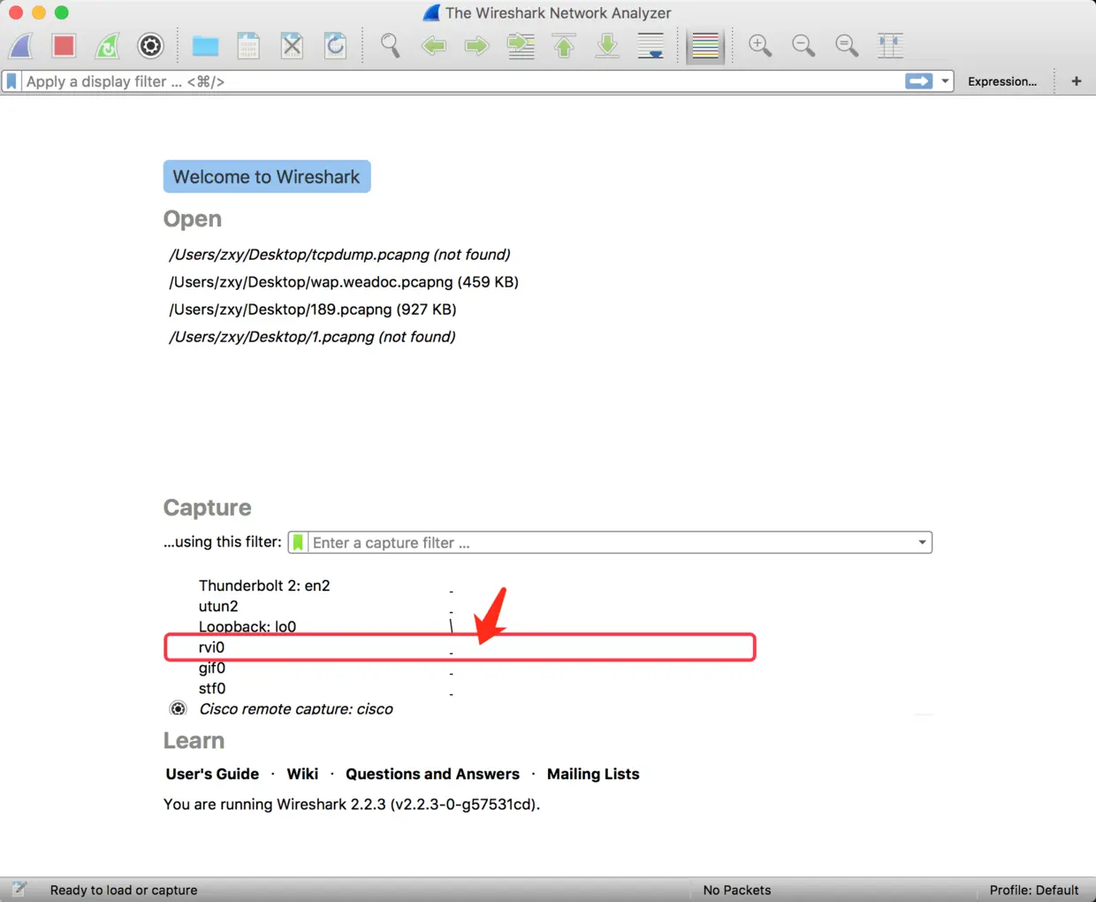
Task: Open recent file wap.weadoc.pcapng
Action: (344, 282)
